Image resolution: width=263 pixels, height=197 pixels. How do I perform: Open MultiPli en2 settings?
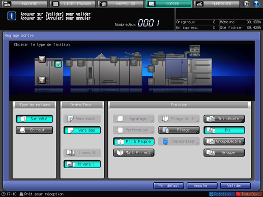(x=134, y=153)
